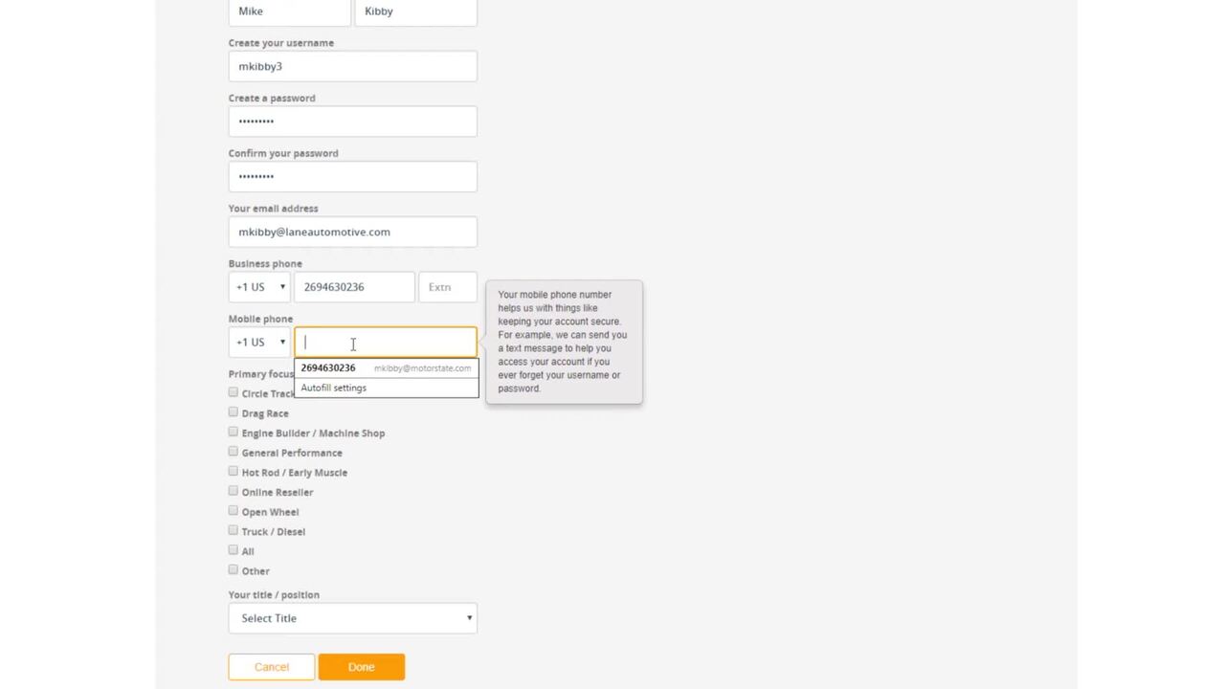
Task: Toggle the Open Wheel checkbox
Action: coord(234,511)
